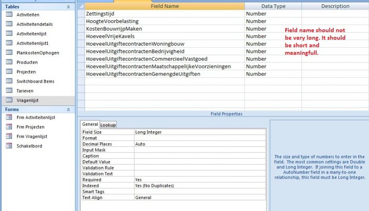Switch to the Lookup tab
Screen dimensions: 369x211
coord(108,125)
